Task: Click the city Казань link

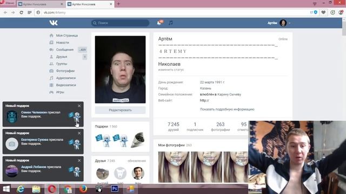Action: 205,88
